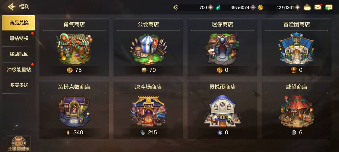Open the chat bubble icon
This screenshot has width=339, height=152.
point(329,7)
